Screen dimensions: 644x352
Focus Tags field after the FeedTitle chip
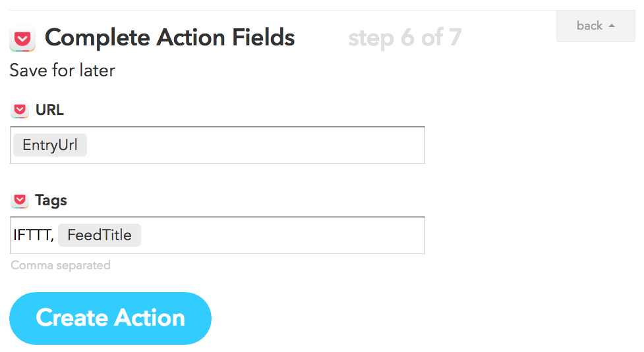pyautogui.click(x=283, y=235)
